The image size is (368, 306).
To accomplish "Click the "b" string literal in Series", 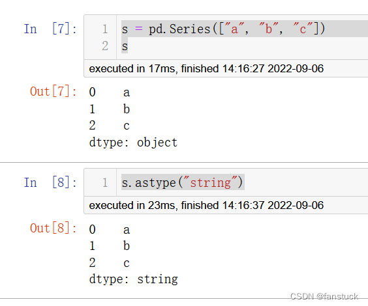I will click(x=269, y=29).
